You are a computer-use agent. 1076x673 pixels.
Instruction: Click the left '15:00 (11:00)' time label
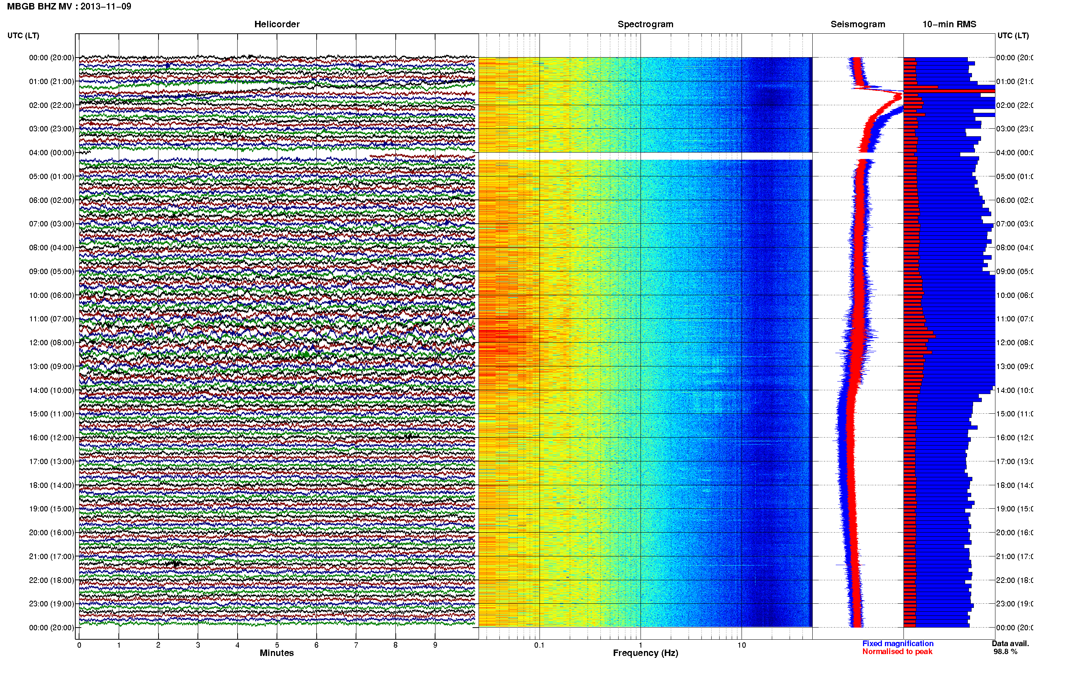click(51, 414)
